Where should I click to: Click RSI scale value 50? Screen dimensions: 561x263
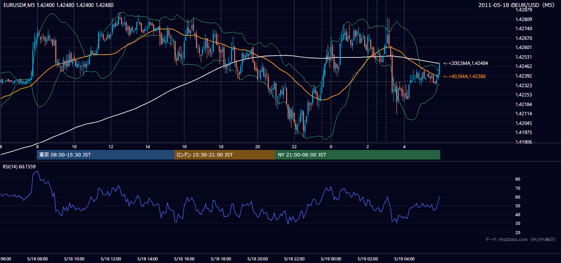tap(518, 206)
